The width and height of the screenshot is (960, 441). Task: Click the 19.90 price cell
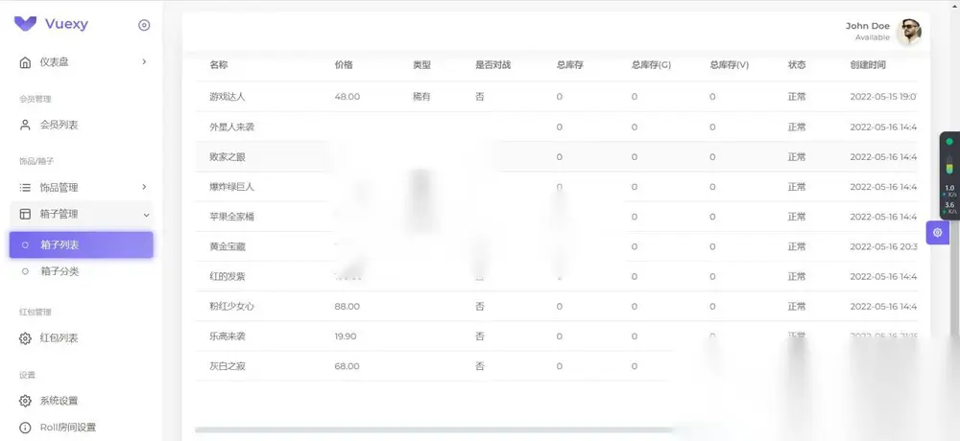pos(346,337)
